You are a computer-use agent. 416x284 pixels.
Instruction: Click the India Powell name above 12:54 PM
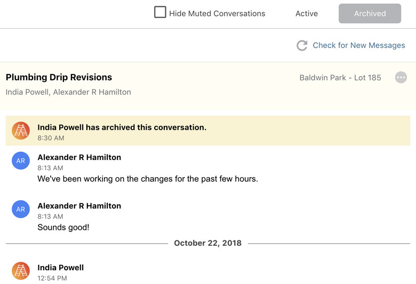[x=60, y=268]
